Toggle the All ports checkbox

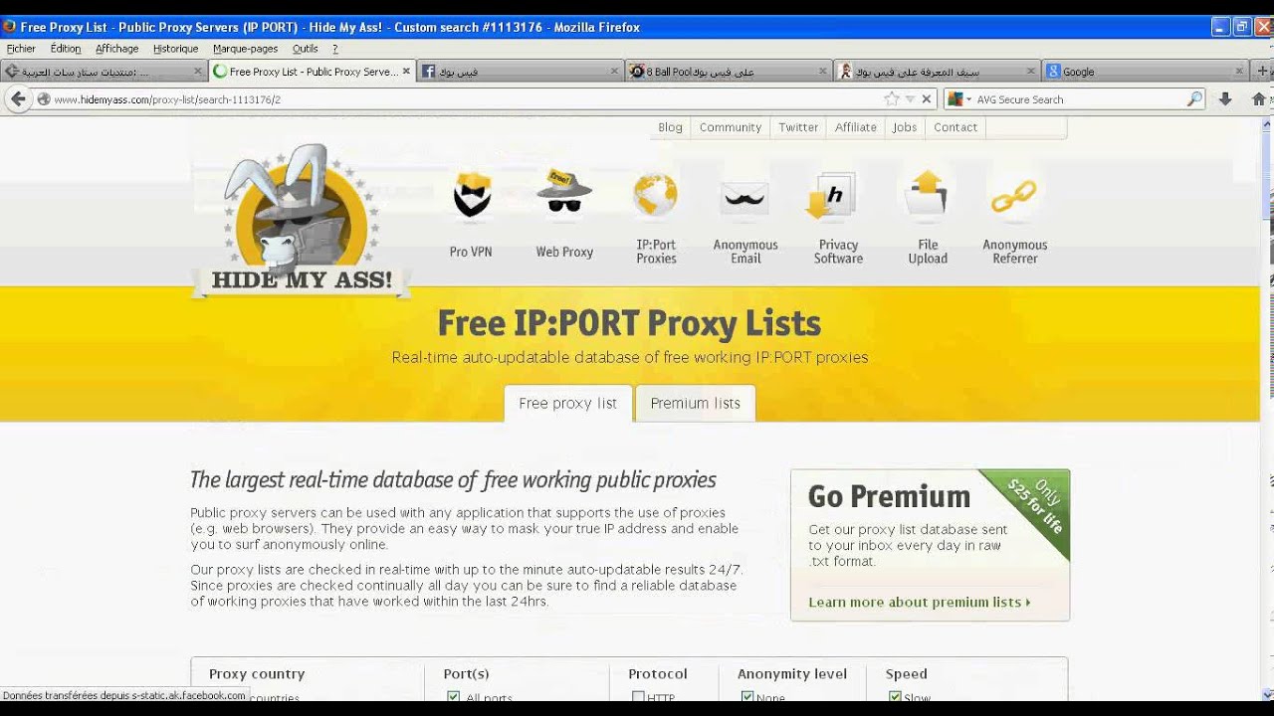454,697
